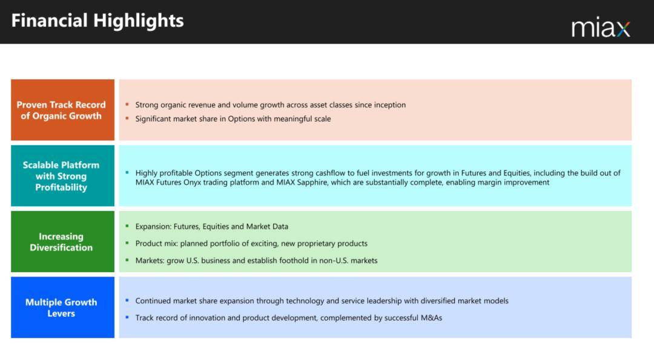Viewport: 654px width, 355px height.
Task: Click the colorful x in miax logo
Action: 623,29
